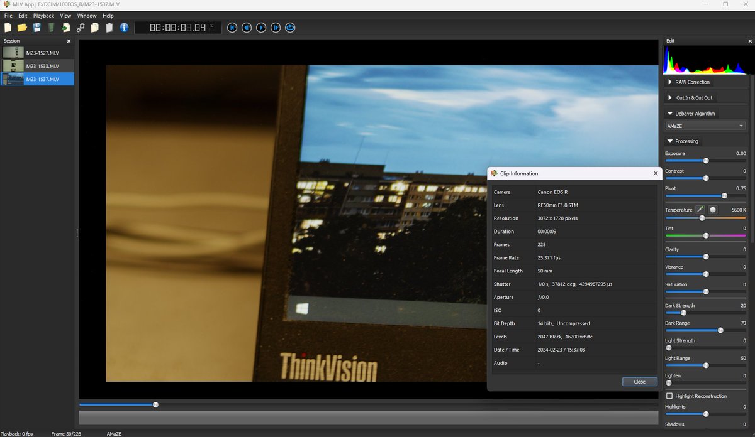The height and width of the screenshot is (437, 755).
Task: Step back one frame button
Action: point(247,28)
